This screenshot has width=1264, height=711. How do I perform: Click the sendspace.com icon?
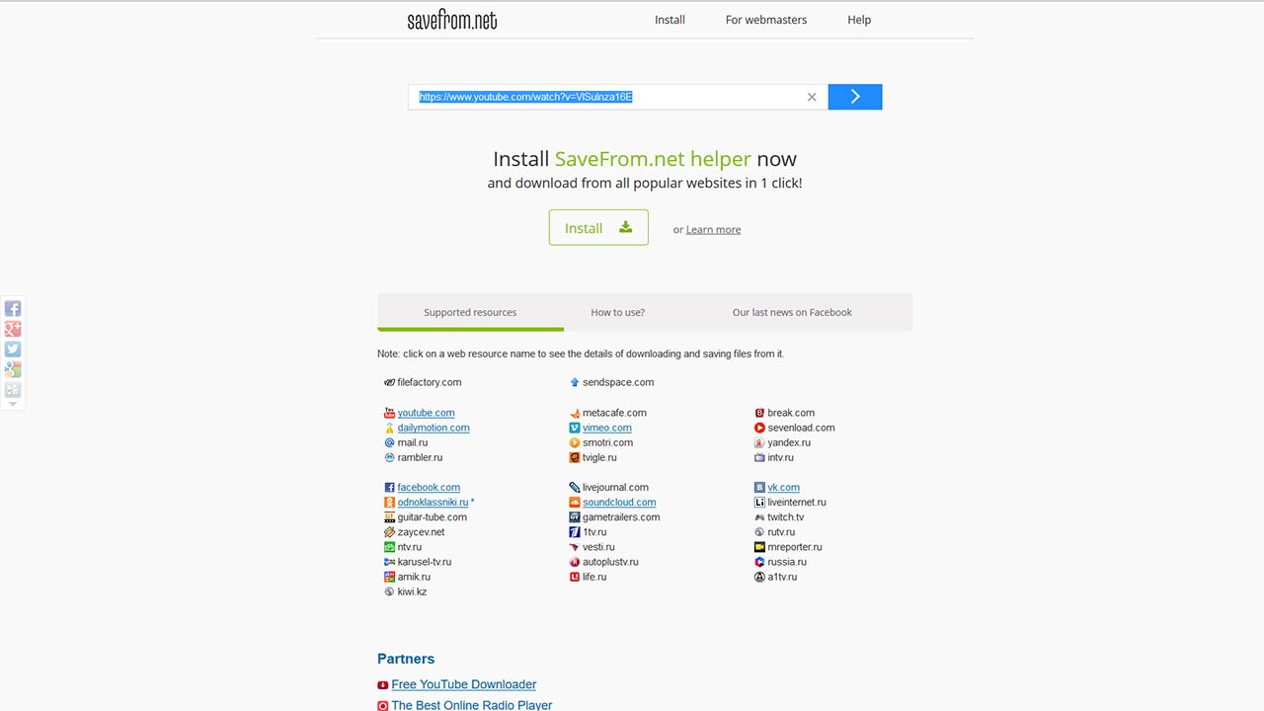[x=575, y=382]
